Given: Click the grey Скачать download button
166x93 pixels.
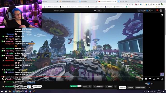Looking at the screenshot, I should pyautogui.click(x=109, y=86).
